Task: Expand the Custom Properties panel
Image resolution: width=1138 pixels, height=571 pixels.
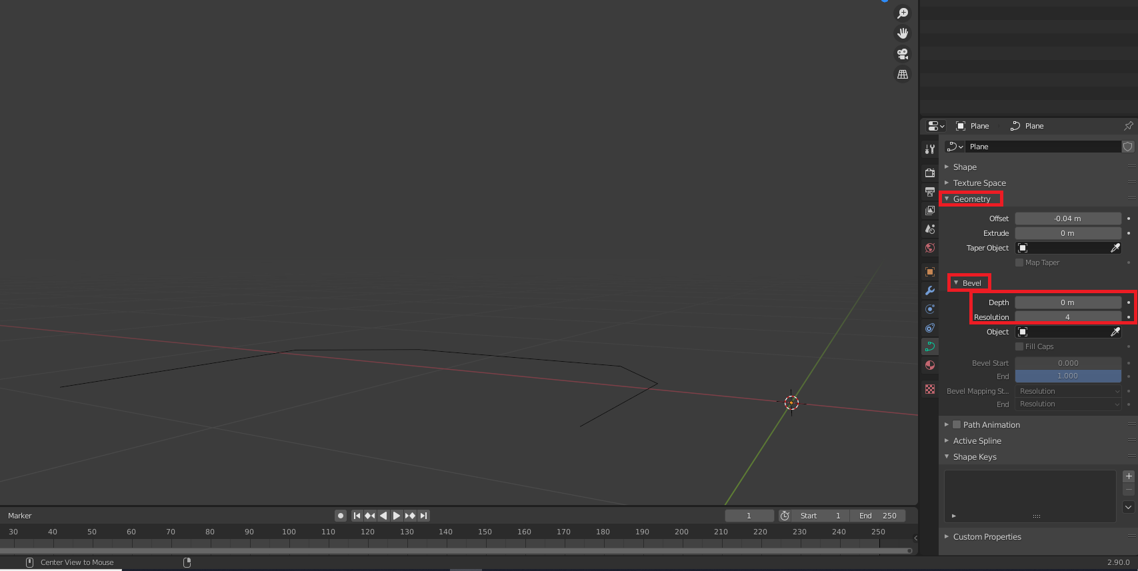Action: (x=947, y=536)
